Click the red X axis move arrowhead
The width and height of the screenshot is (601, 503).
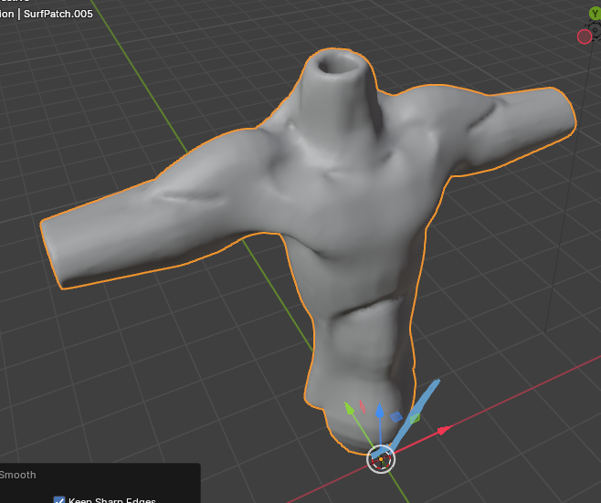click(444, 429)
